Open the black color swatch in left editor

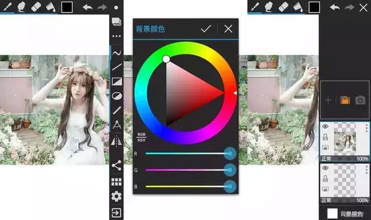[x=67, y=7]
